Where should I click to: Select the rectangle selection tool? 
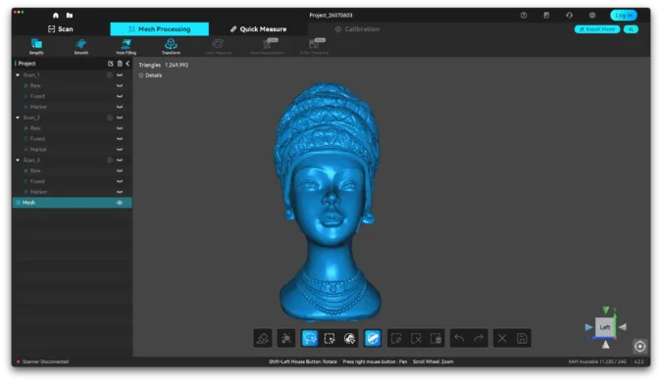point(330,338)
